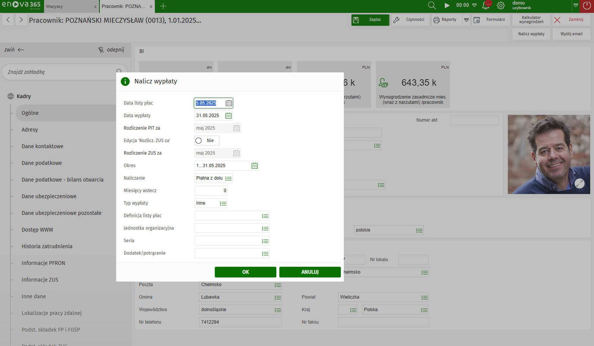This screenshot has height=346, width=594.
Task: Open calendar for Data listy płac
Action: coord(228,103)
